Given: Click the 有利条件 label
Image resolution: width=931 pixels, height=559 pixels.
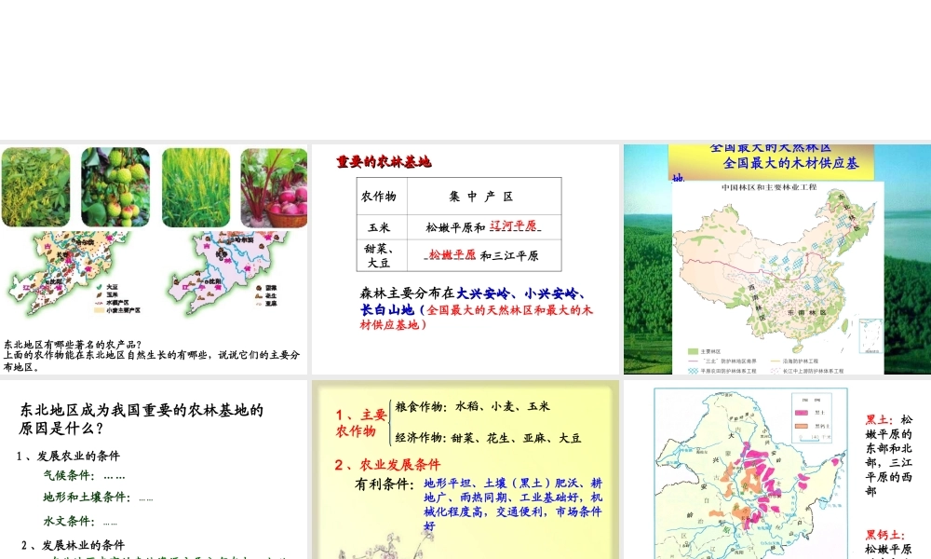Looking at the screenshot, I should (385, 484).
